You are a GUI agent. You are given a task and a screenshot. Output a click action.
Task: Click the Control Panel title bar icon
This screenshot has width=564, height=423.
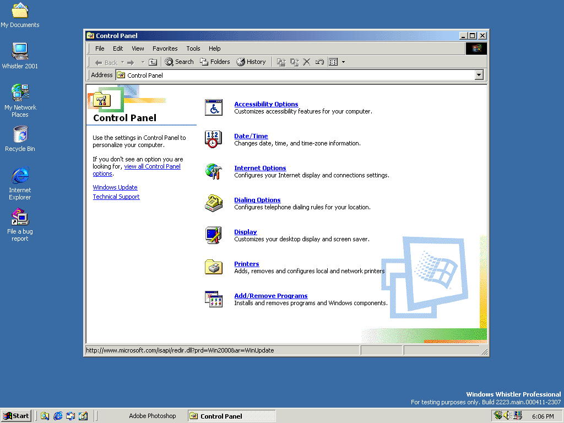pos(90,36)
